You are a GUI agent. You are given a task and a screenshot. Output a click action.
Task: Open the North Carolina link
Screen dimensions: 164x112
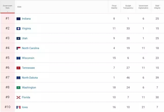[30, 48]
